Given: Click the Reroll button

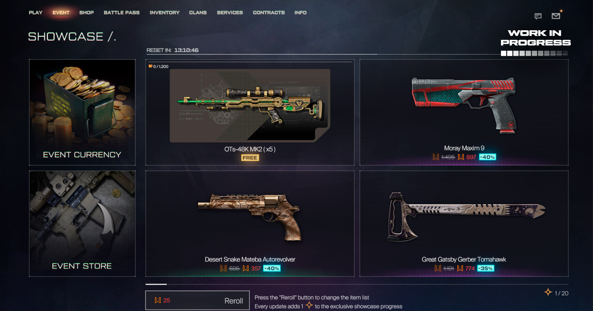Looking at the screenshot, I should [x=197, y=300].
